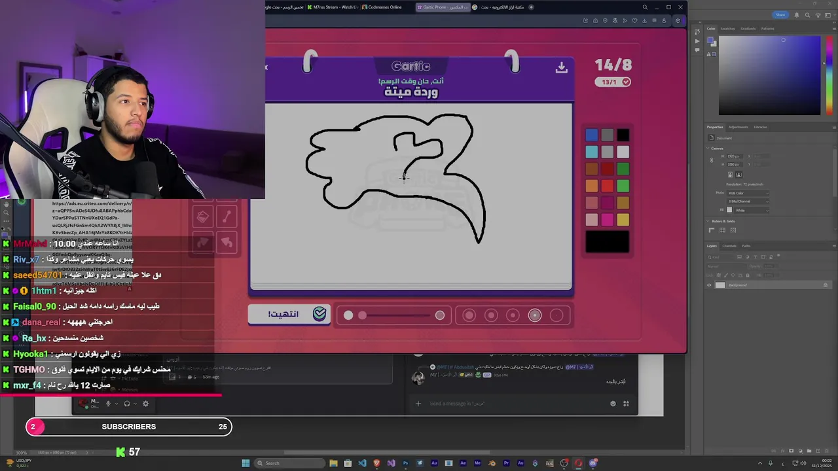The image size is (838, 471).
Task: Open Color panel options menu
Action: click(834, 29)
